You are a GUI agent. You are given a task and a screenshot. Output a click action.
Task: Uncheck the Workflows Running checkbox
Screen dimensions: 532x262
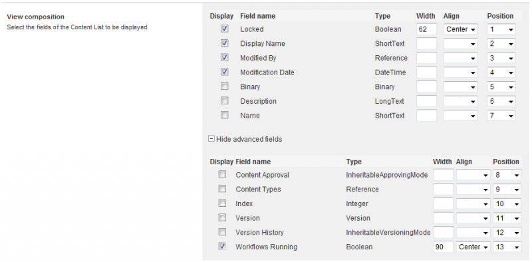222,247
